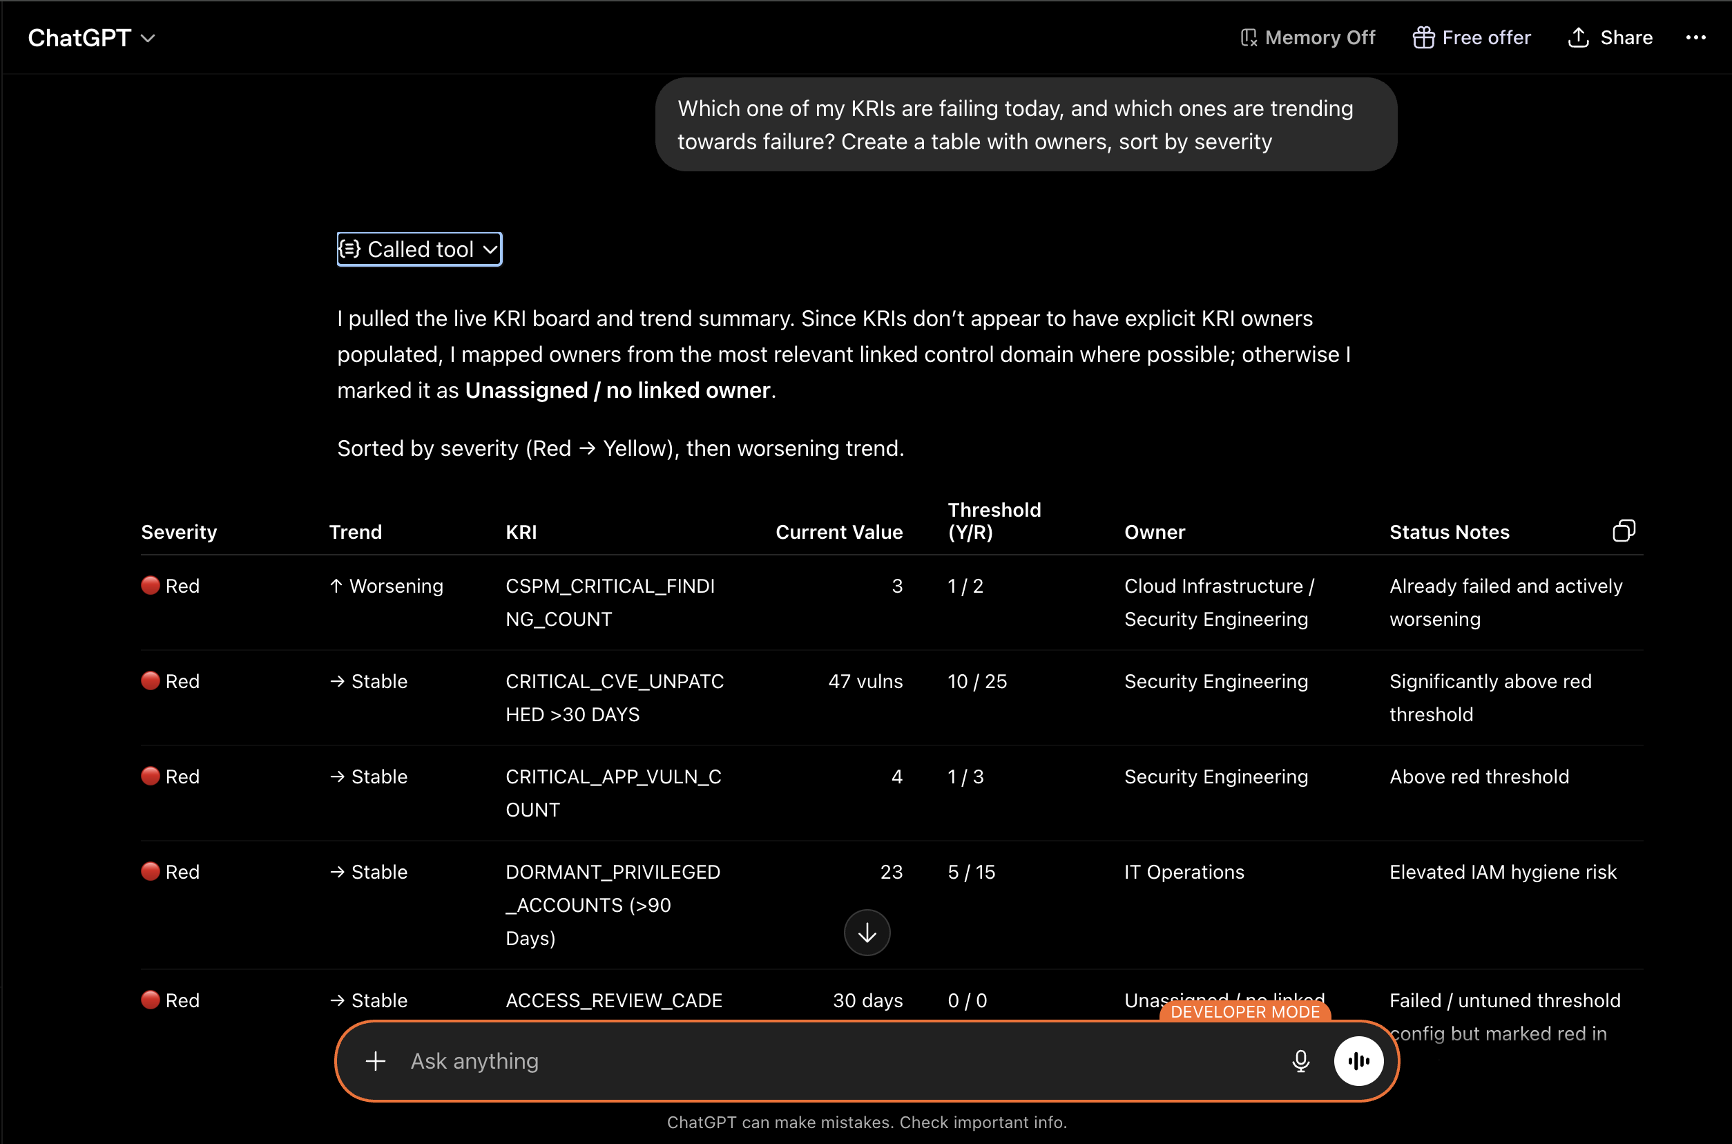Viewport: 1732px width, 1144px height.
Task: Jump to bottom with the down-arrow button
Action: tap(867, 933)
